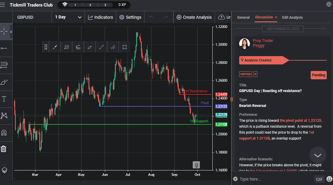Screen dimensions: 333x185
Task: Click the 1.23125 pivot price label
Action: click(x=221, y=106)
